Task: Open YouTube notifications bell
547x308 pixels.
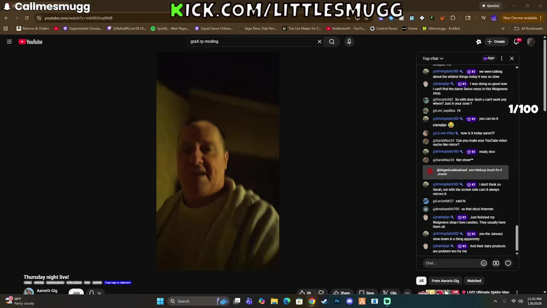Action: tap(517, 41)
